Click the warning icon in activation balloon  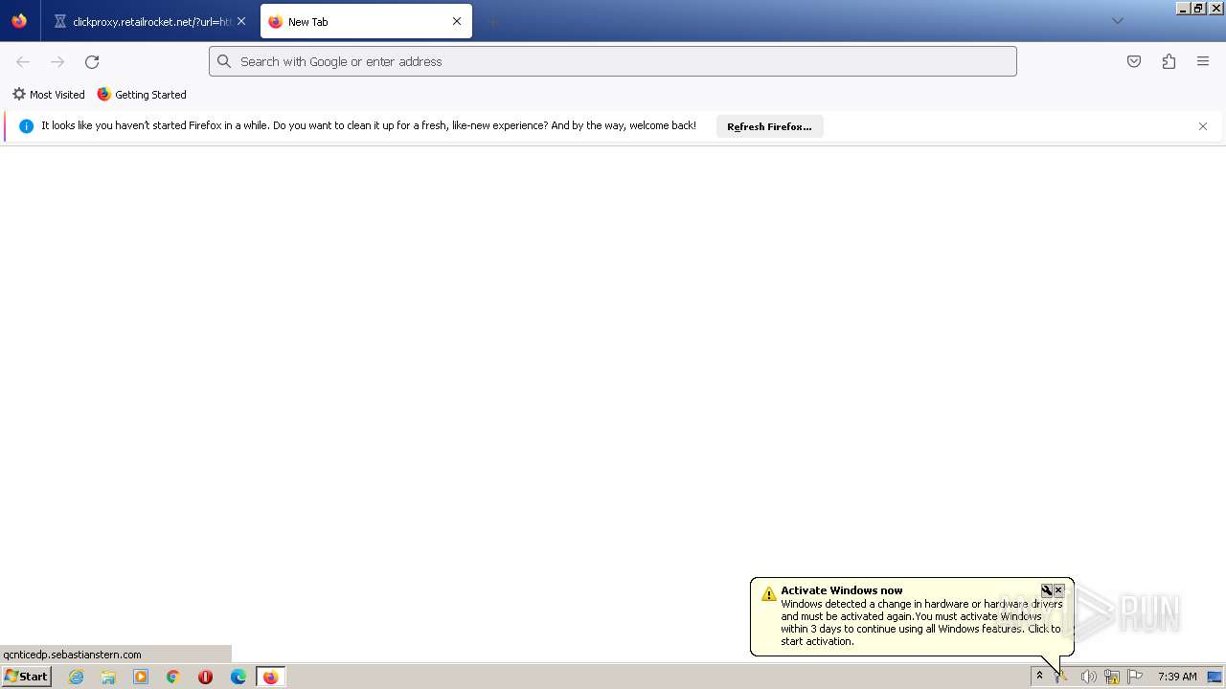(x=768, y=594)
